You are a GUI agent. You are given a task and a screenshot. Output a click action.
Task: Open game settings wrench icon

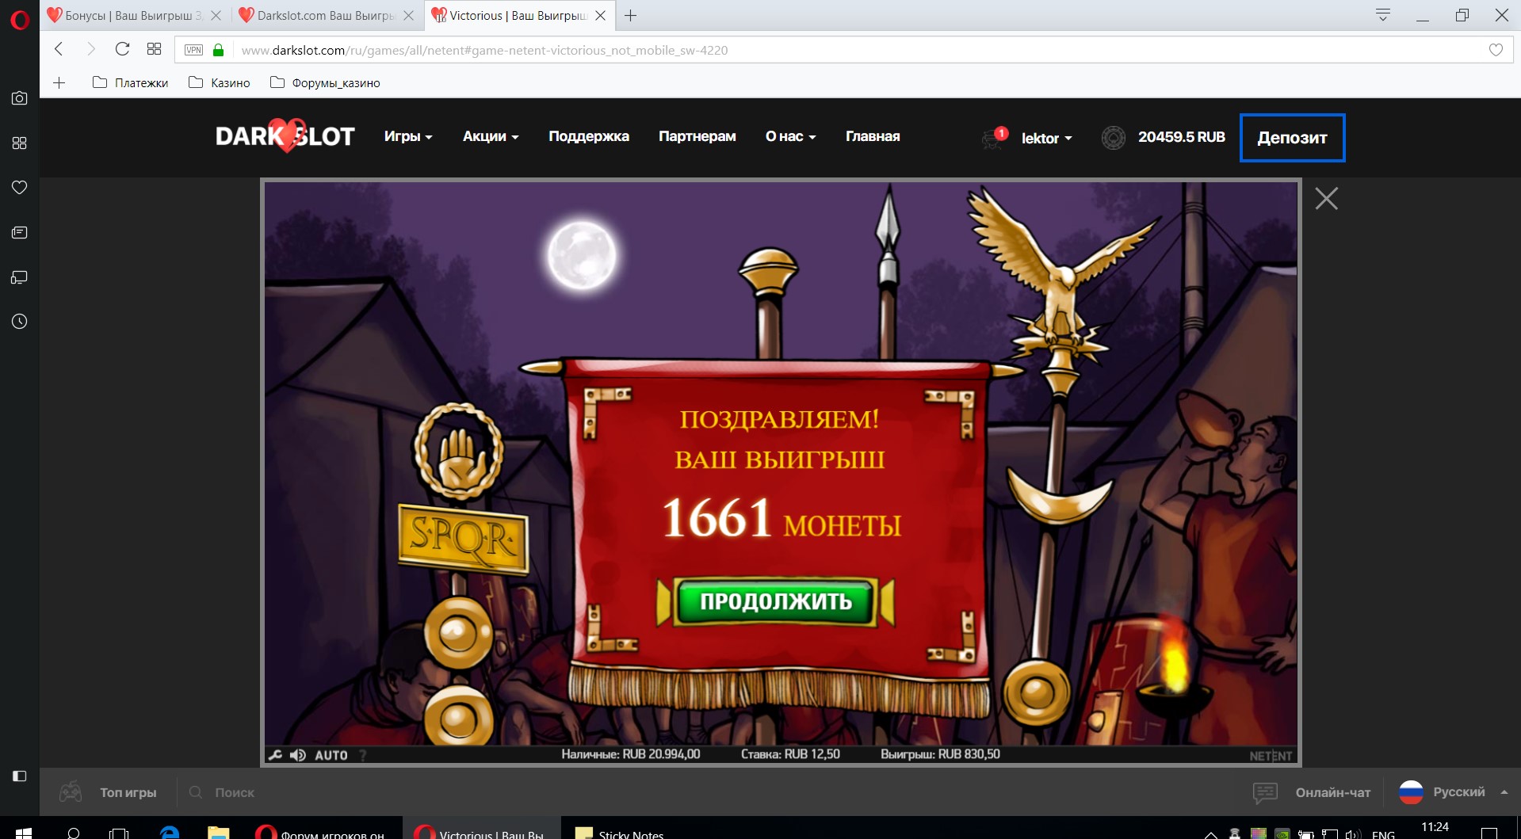(x=275, y=755)
